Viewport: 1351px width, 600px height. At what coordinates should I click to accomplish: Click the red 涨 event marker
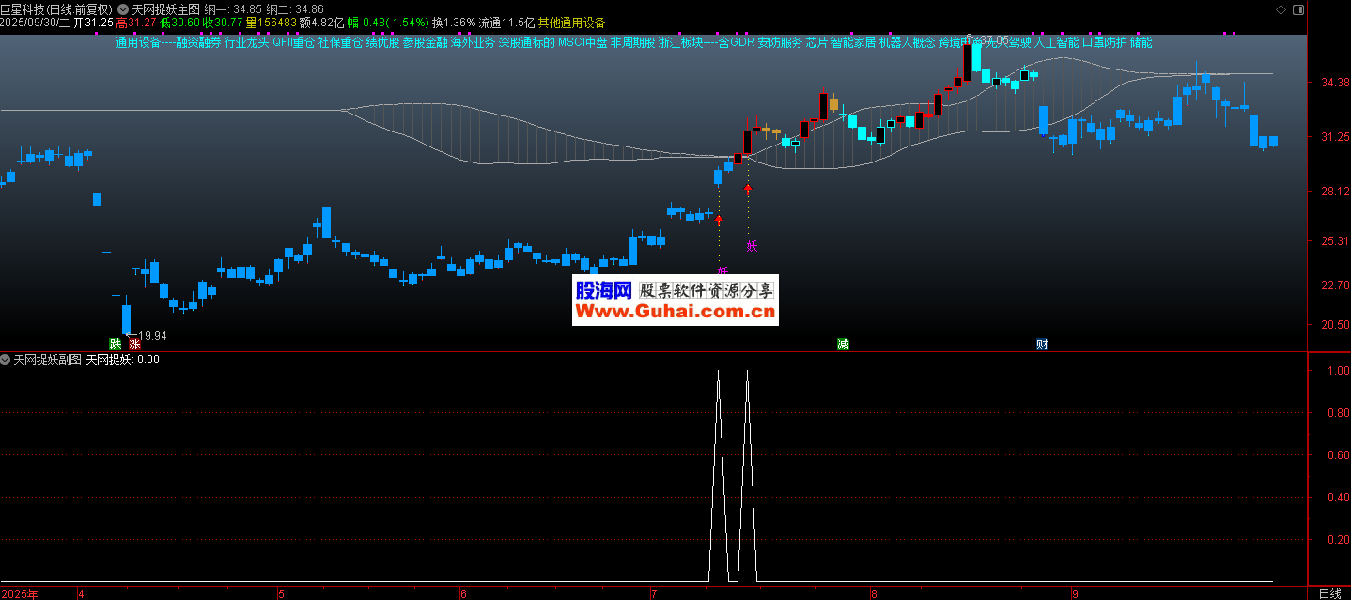(134, 344)
